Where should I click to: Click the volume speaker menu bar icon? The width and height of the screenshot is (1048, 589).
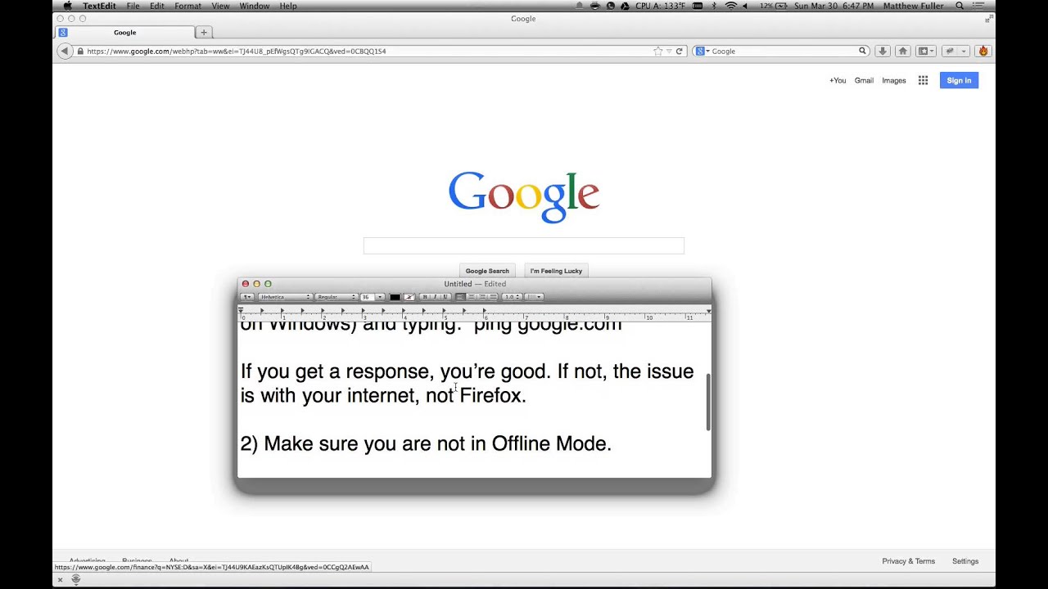pyautogui.click(x=745, y=6)
